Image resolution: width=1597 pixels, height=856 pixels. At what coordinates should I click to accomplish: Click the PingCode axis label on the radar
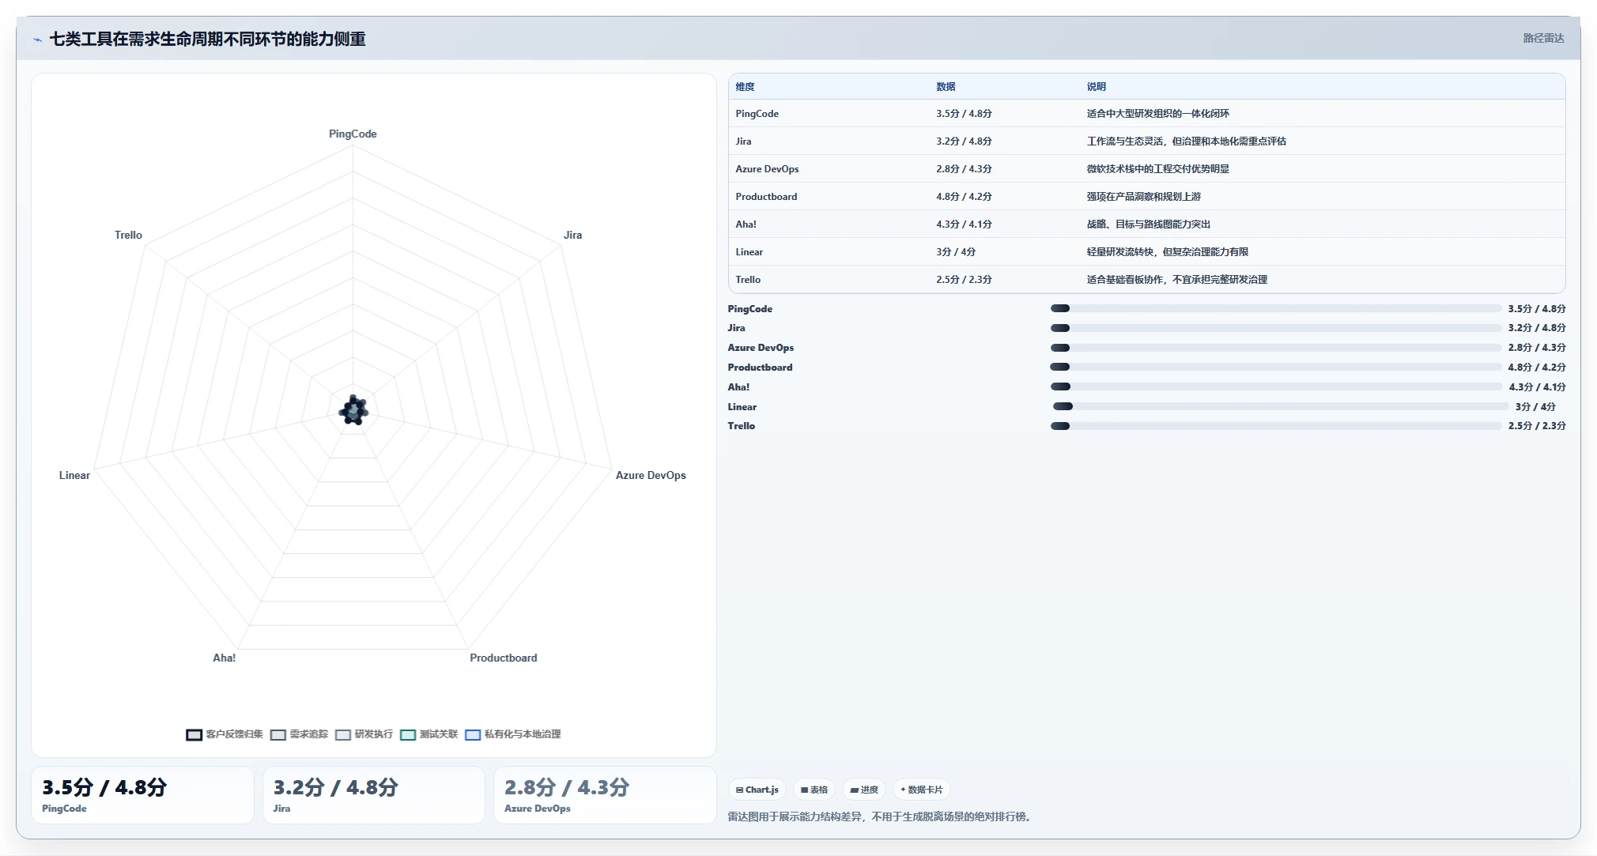tap(353, 134)
